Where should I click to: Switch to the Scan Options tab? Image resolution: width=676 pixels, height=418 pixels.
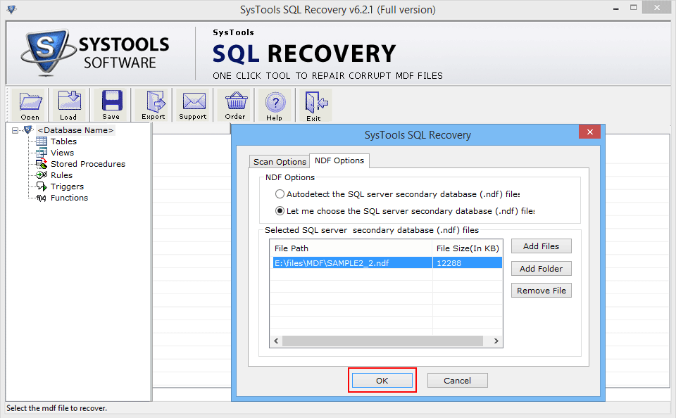[x=280, y=162]
